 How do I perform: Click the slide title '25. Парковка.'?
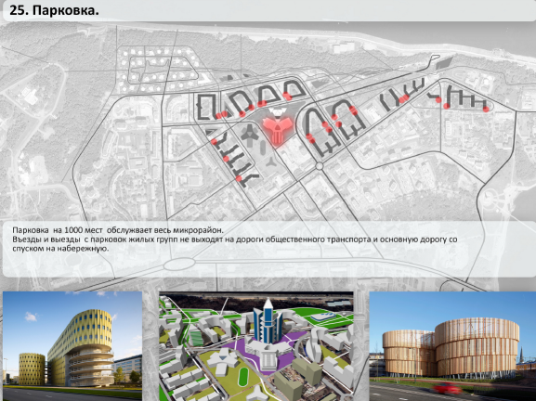54,10
